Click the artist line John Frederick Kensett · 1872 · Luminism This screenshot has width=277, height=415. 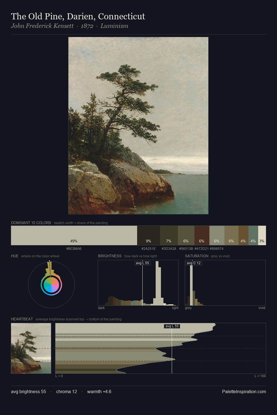[70, 26]
